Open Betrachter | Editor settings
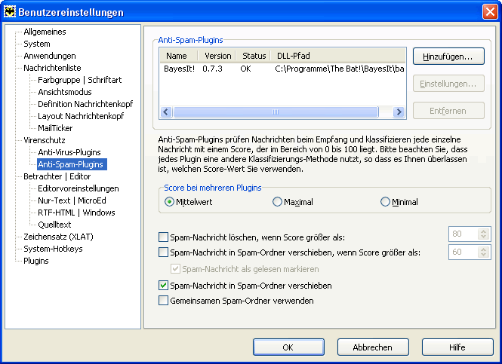The height and width of the screenshot is (364, 502). [57, 176]
